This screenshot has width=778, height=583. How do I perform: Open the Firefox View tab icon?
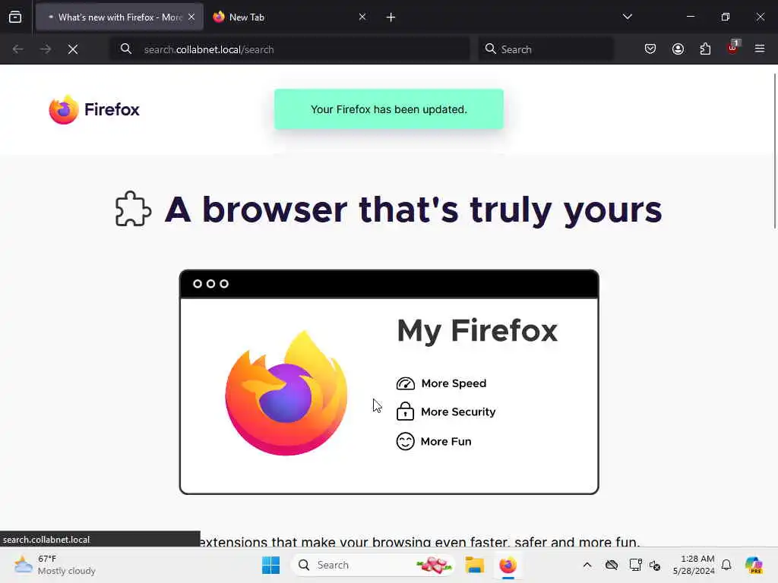tap(15, 17)
